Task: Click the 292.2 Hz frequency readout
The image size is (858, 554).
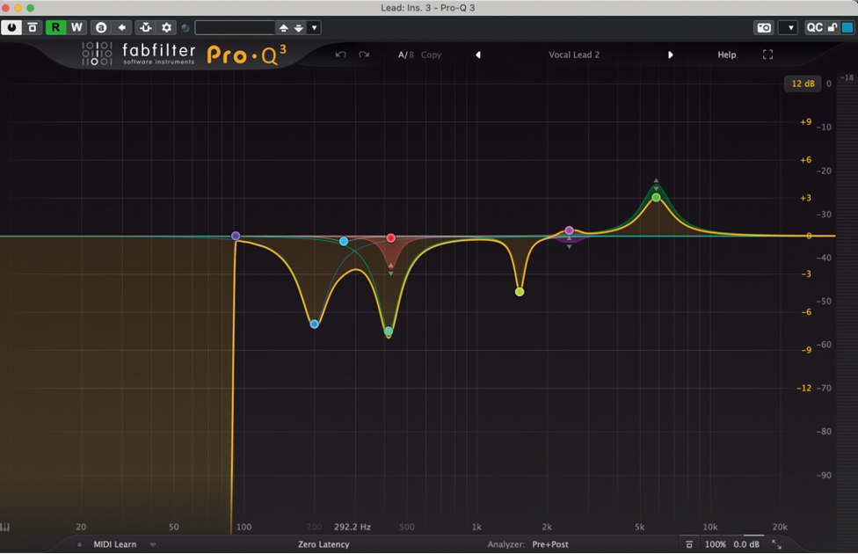Action: point(353,527)
